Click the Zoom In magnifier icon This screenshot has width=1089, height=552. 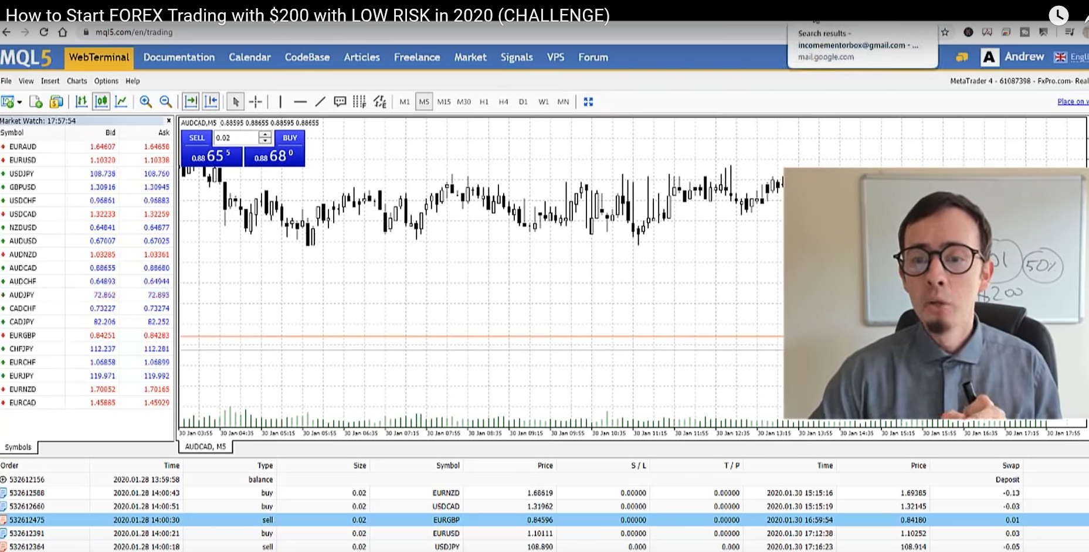[x=145, y=102]
